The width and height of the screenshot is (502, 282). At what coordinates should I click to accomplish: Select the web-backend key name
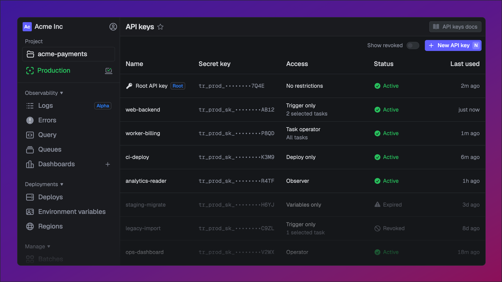pyautogui.click(x=143, y=110)
